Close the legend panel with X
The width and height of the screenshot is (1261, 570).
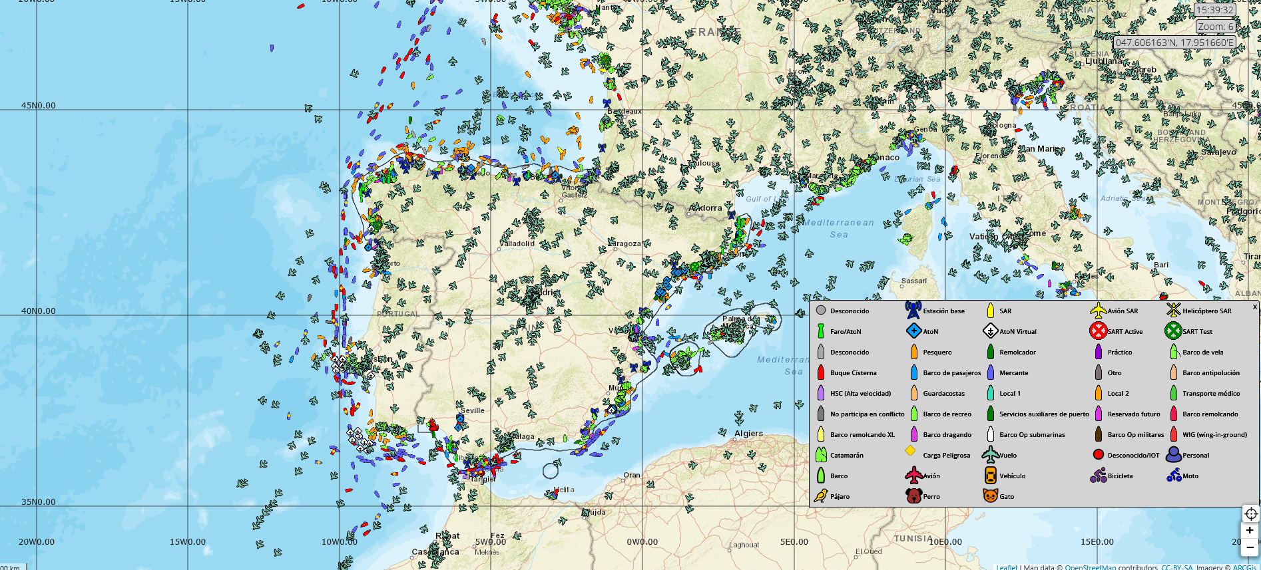pos(1254,307)
